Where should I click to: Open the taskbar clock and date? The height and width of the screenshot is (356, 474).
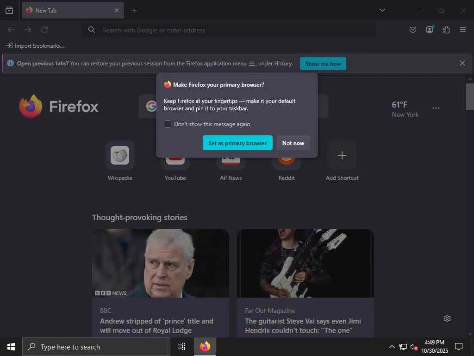click(x=435, y=347)
